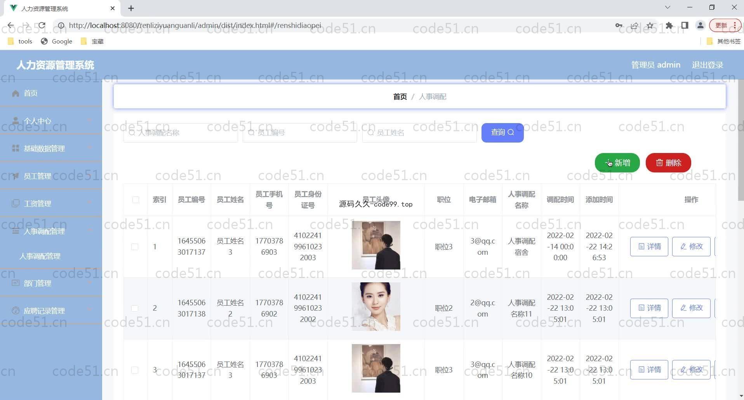Focus the 人事调配名称 search field
Image resolution: width=744 pixels, height=400 pixels.
point(181,133)
